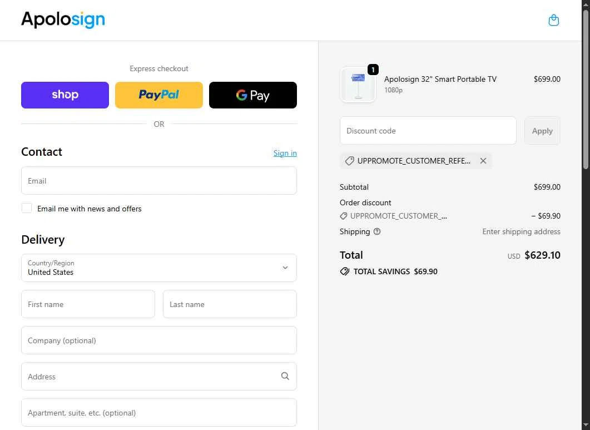Click the product name Apolosign 32" Smart Portable TV
Screen dimensions: 590x430
[x=440, y=79]
